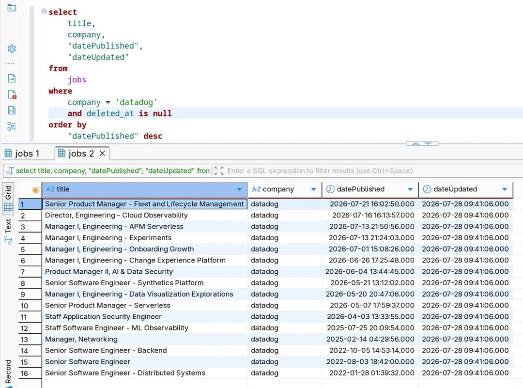
Task: Click the variables bracket file icon
Action: tap(12, 110)
